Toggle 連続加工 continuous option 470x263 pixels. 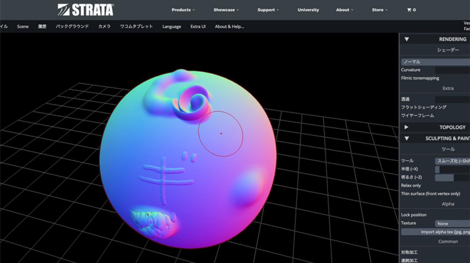coord(409,260)
